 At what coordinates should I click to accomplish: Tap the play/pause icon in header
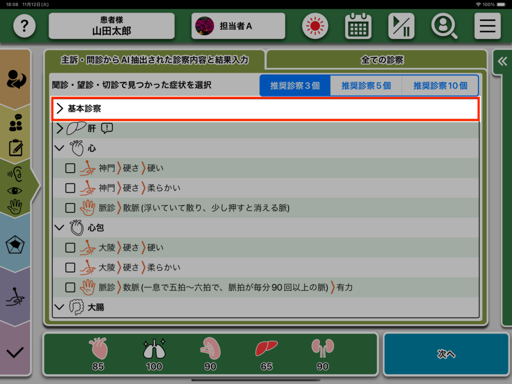[401, 26]
